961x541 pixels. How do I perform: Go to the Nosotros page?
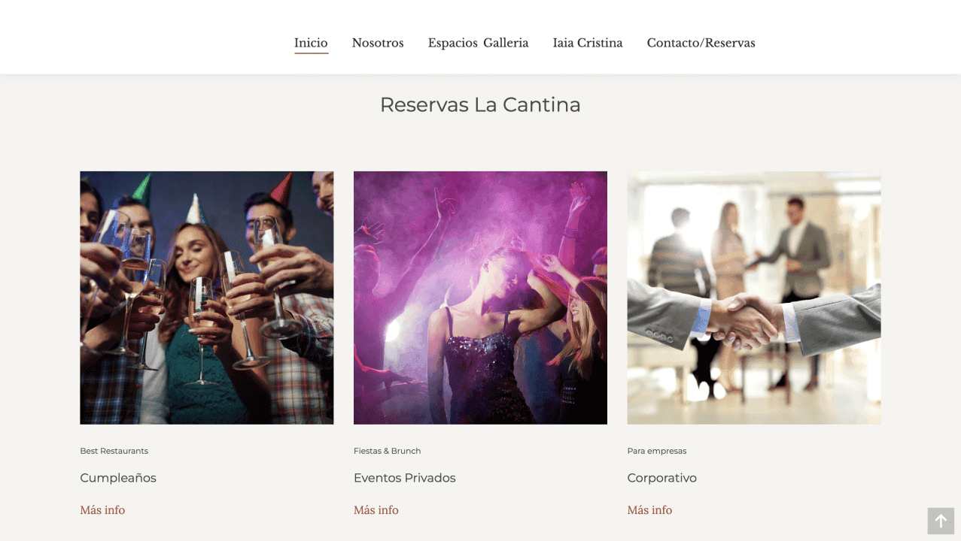378,43
